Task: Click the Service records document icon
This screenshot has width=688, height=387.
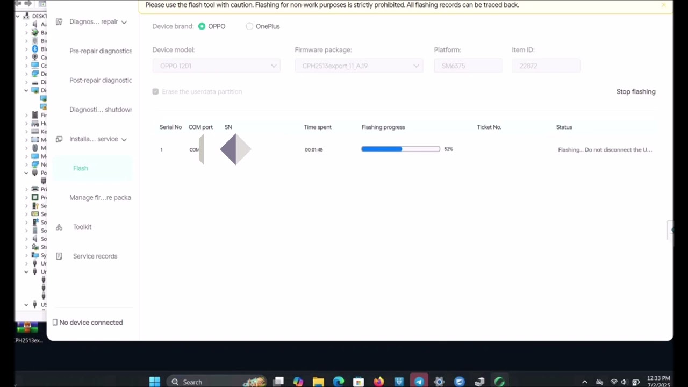Action: tap(59, 256)
